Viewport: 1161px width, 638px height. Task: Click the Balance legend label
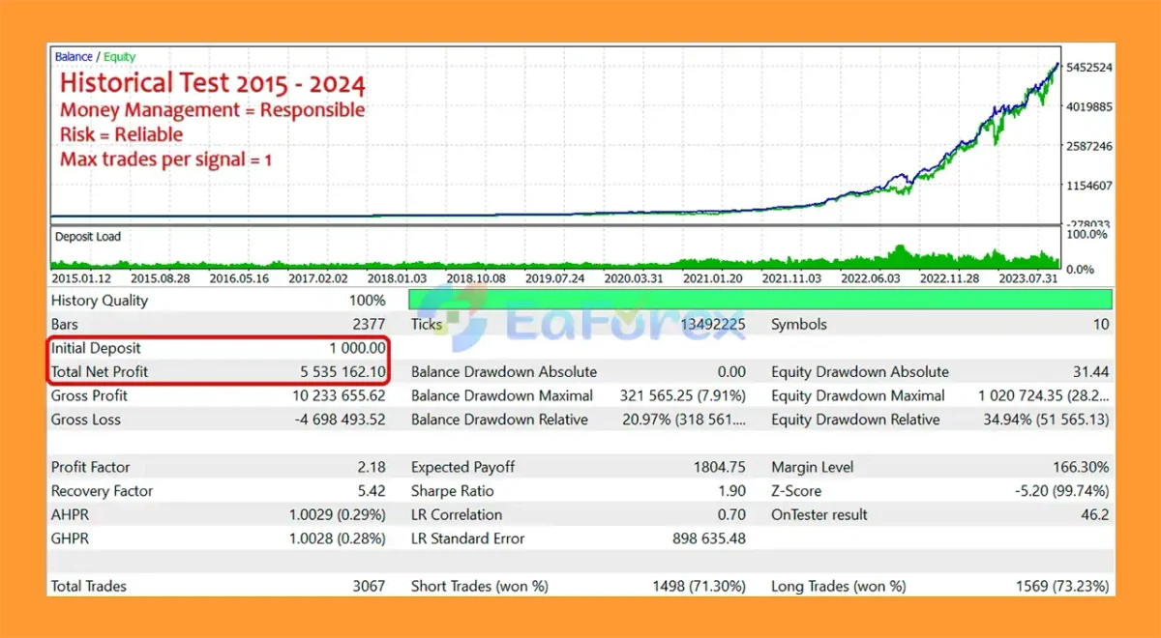[x=74, y=57]
